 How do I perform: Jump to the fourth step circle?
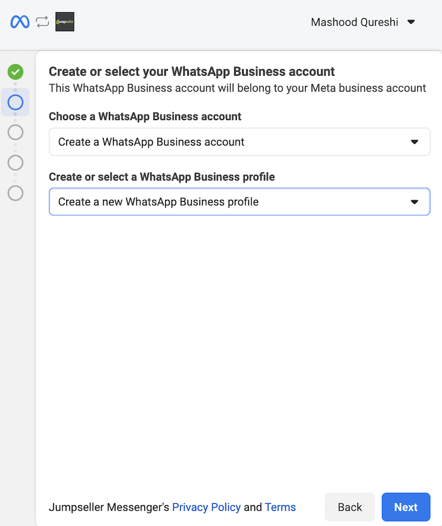(15, 163)
